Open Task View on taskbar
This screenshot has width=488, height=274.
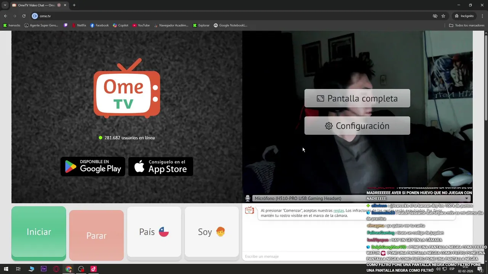tap(18, 269)
